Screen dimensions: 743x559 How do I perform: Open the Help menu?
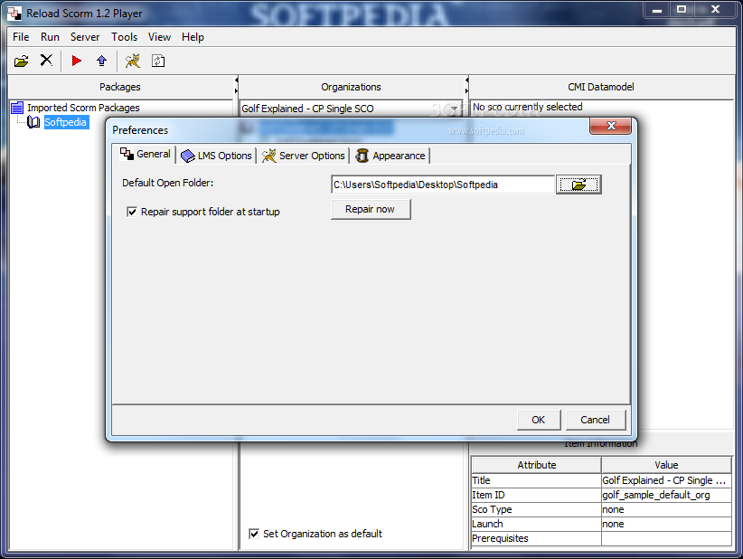coord(193,37)
